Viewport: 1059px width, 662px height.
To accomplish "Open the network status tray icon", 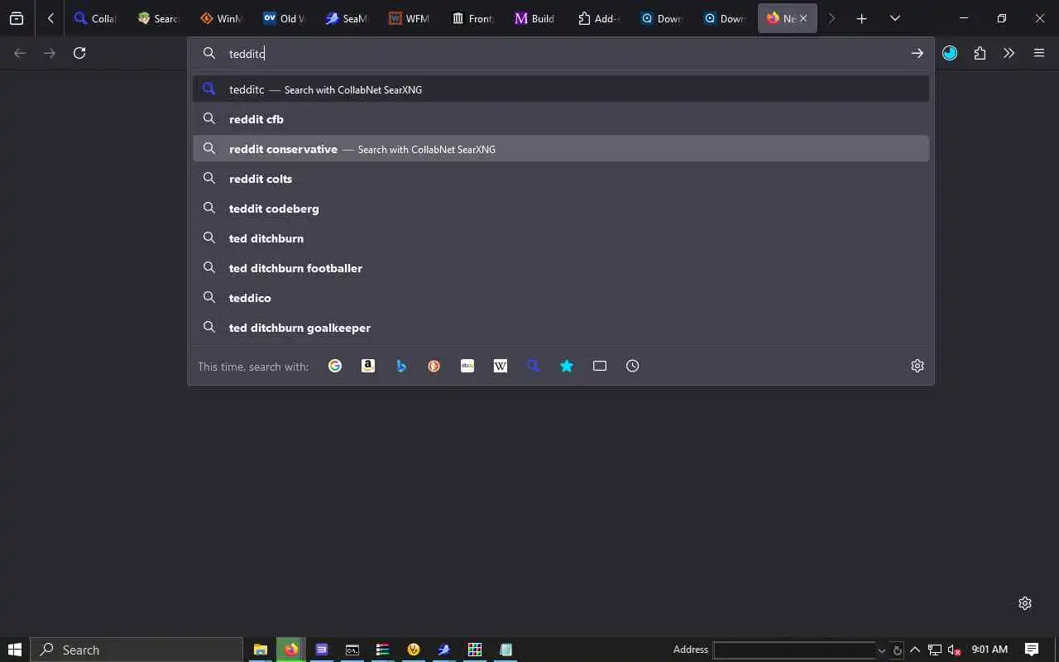I will [935, 650].
